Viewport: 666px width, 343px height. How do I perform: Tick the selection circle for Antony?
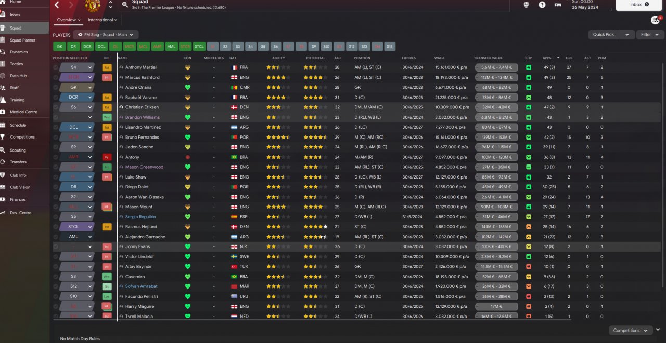click(x=56, y=157)
